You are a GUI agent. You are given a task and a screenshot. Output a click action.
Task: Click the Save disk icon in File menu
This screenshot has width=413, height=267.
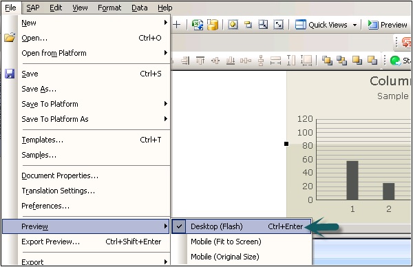pos(10,74)
